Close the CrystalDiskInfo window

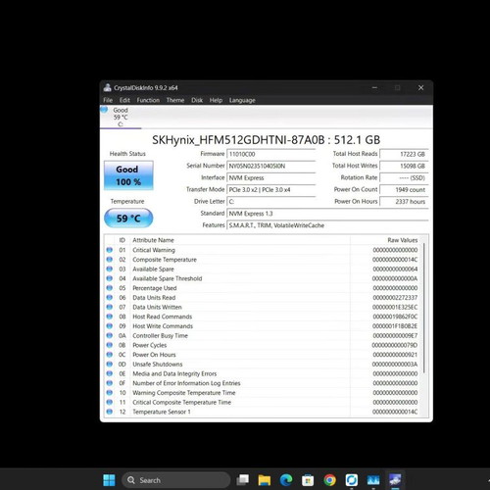(420, 87)
